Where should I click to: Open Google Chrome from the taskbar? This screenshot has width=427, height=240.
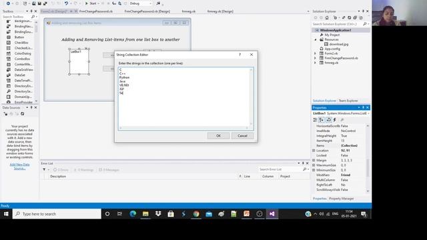196,214
